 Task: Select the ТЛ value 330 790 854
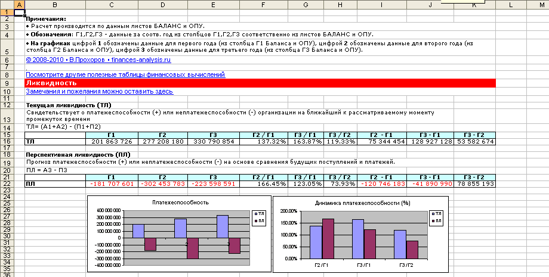pos(214,141)
